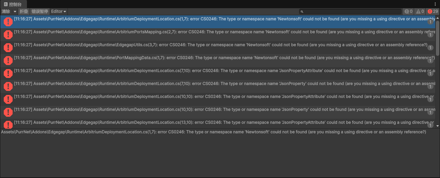This screenshot has width=440, height=178.
Task: Toggle 错误暂停 (Error Pause)
Action: 40,11
